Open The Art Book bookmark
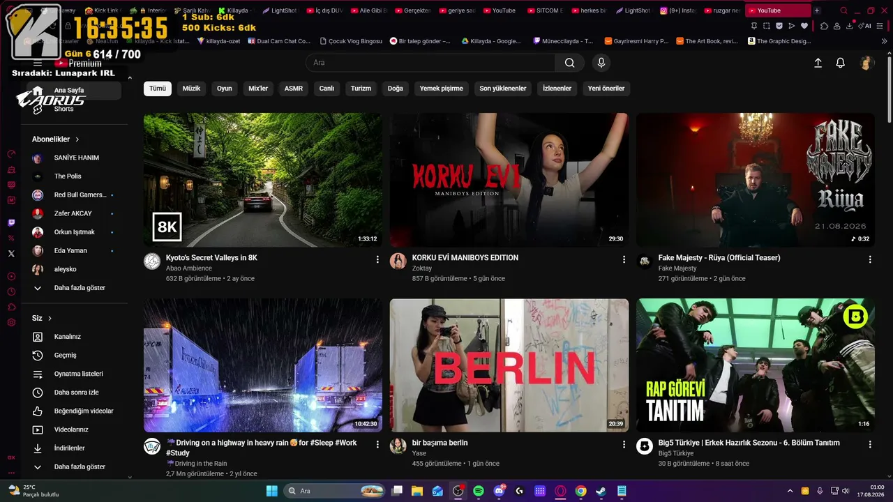Screen dimensions: 893x502 coord(706,41)
